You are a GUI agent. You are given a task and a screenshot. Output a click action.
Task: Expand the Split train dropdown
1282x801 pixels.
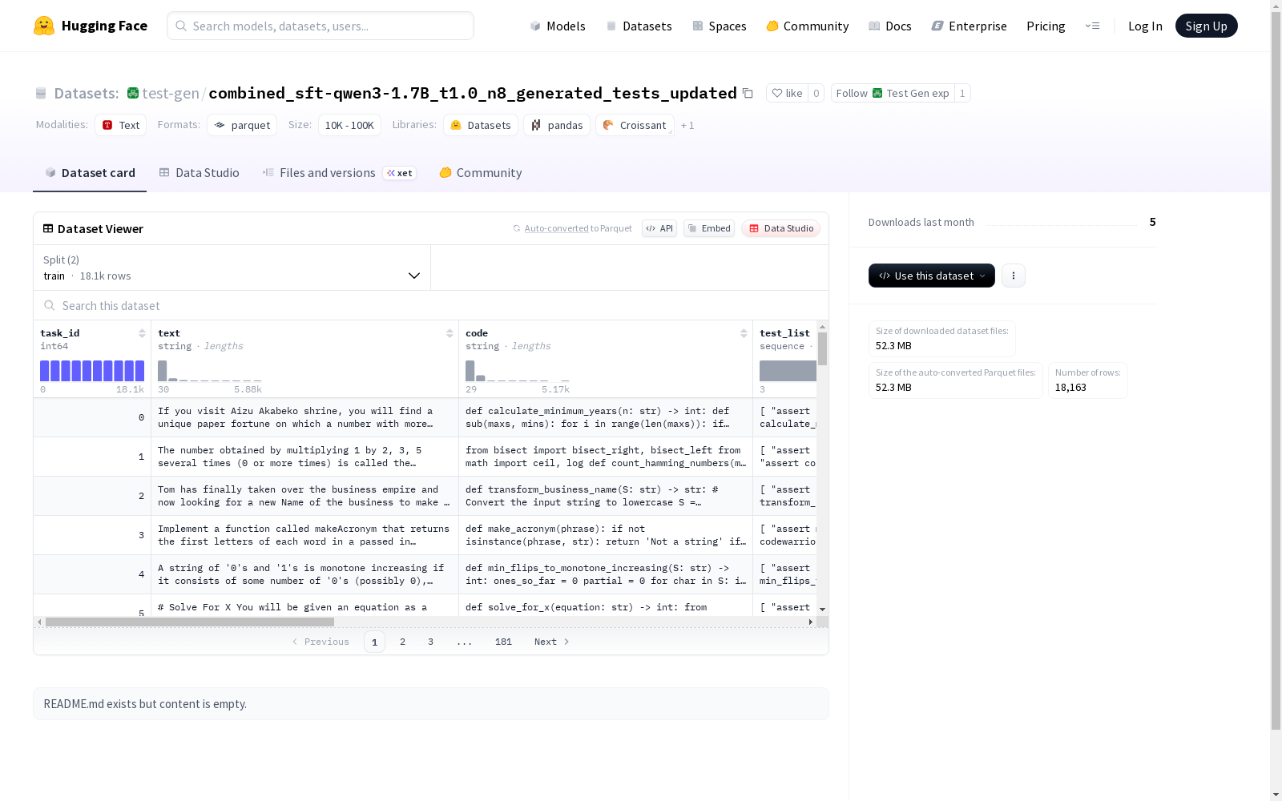pos(232,268)
